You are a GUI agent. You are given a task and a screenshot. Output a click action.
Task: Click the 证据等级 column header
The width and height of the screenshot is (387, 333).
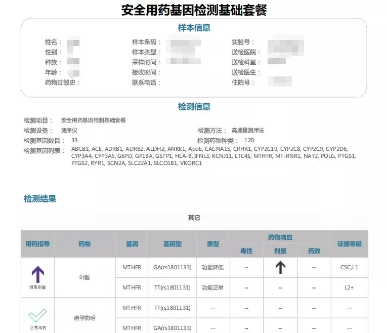click(350, 244)
